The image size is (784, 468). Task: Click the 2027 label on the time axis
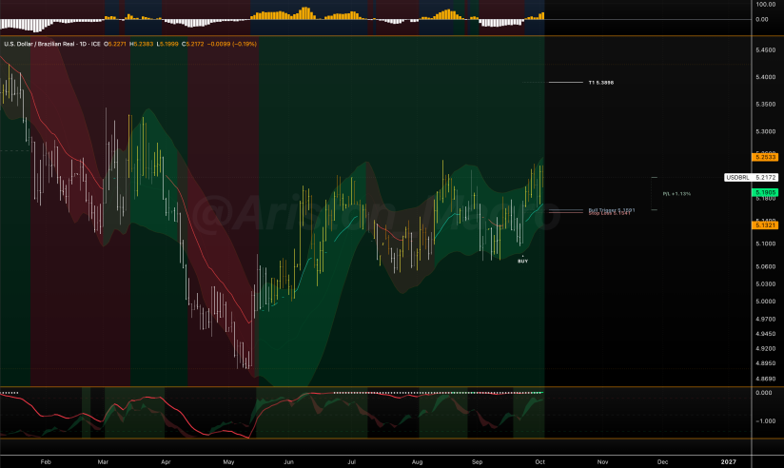click(x=728, y=462)
